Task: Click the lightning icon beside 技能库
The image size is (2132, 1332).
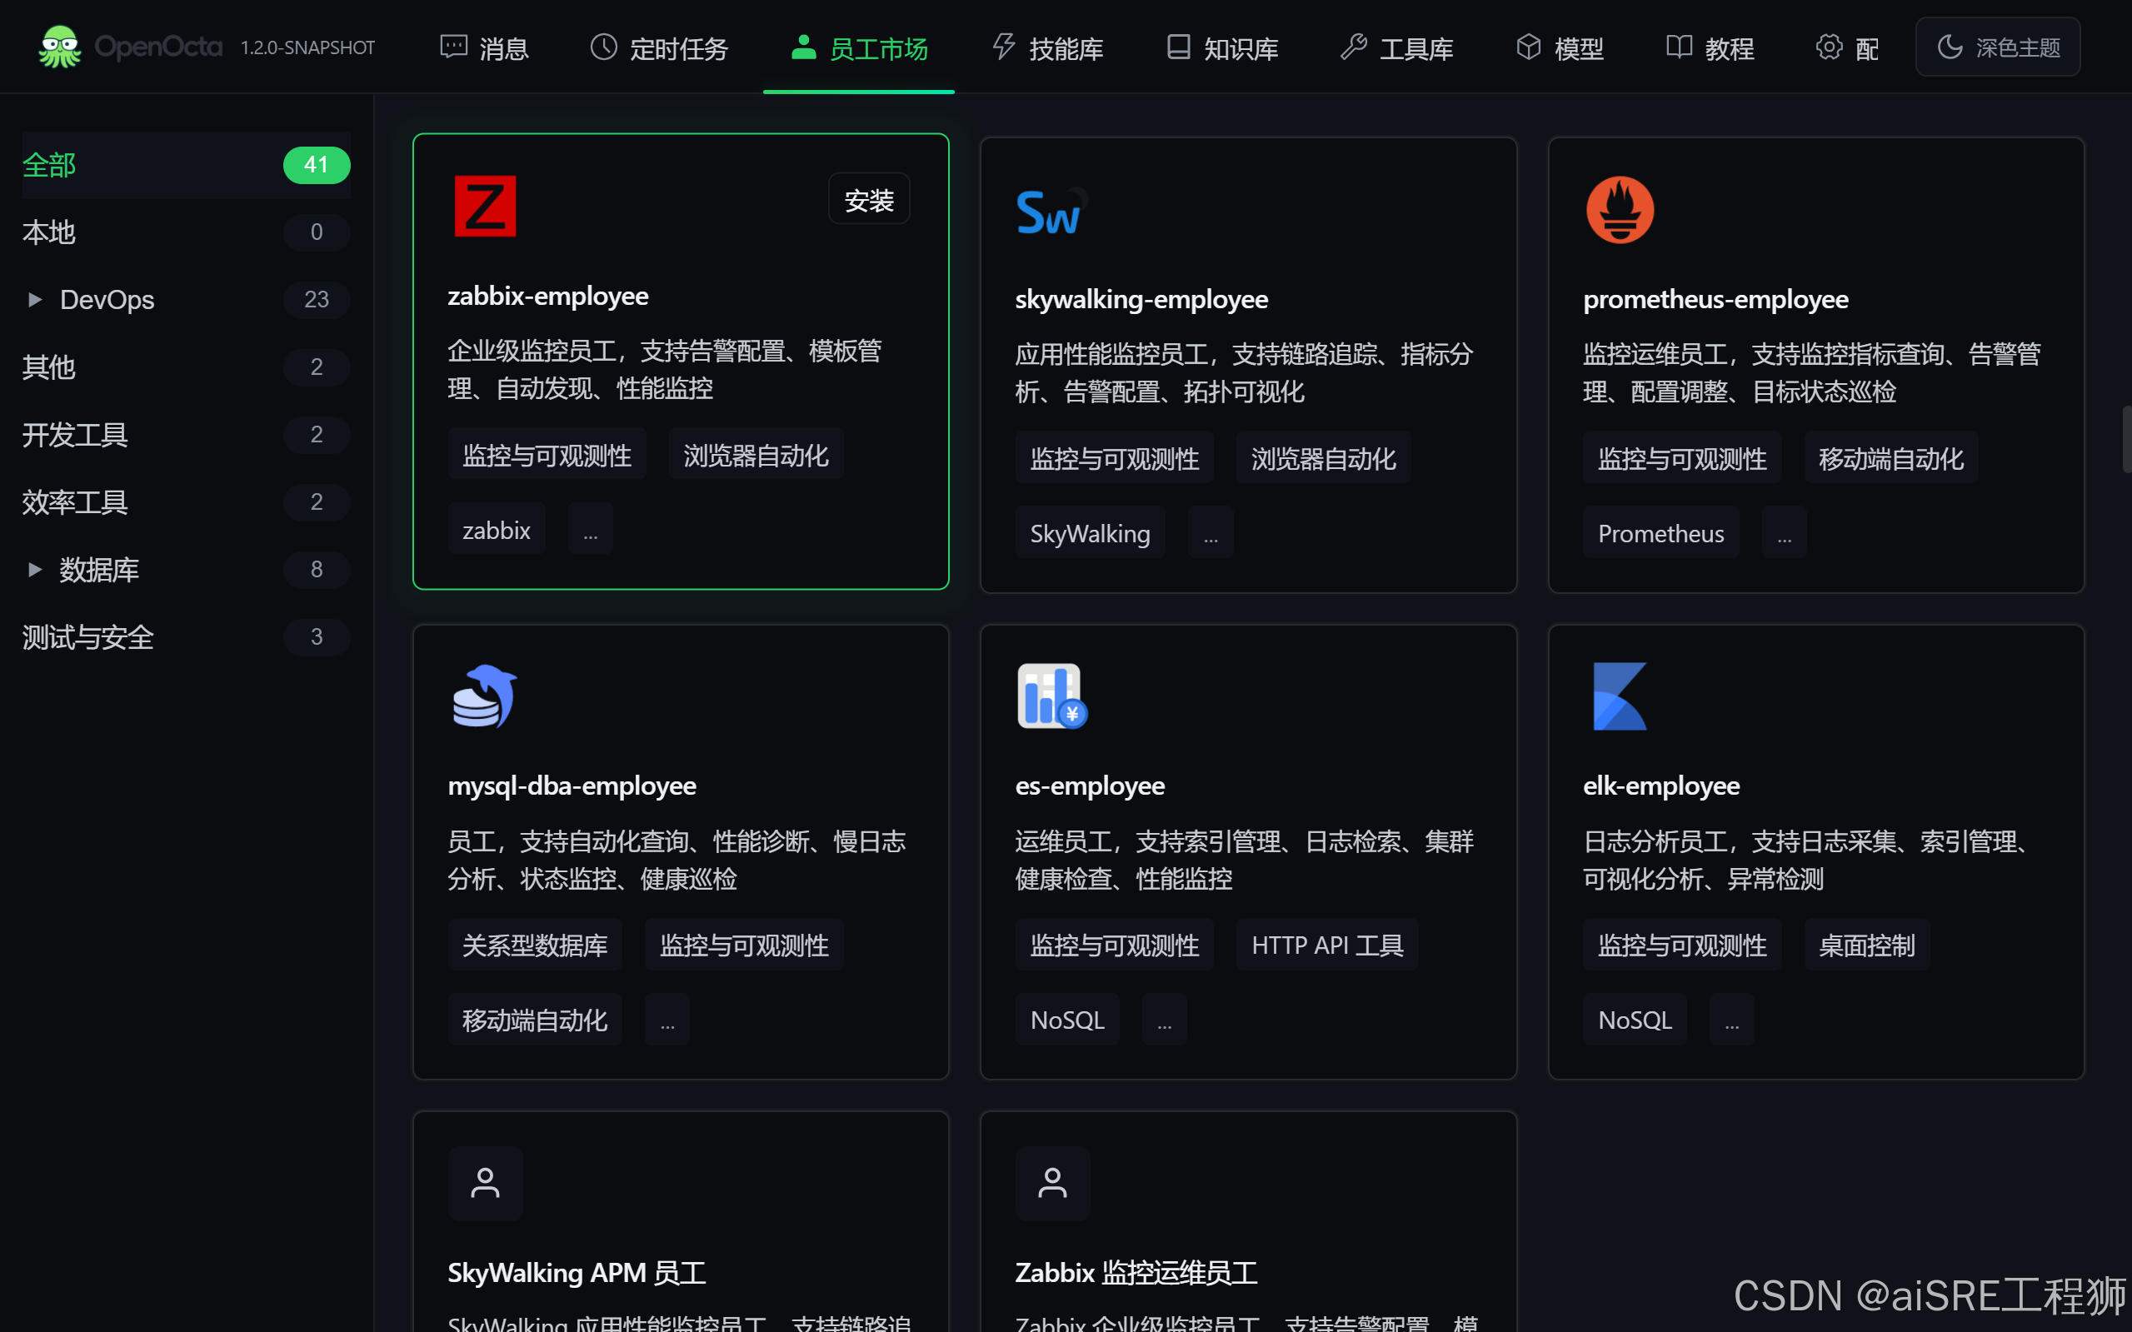Action: pos(1002,47)
